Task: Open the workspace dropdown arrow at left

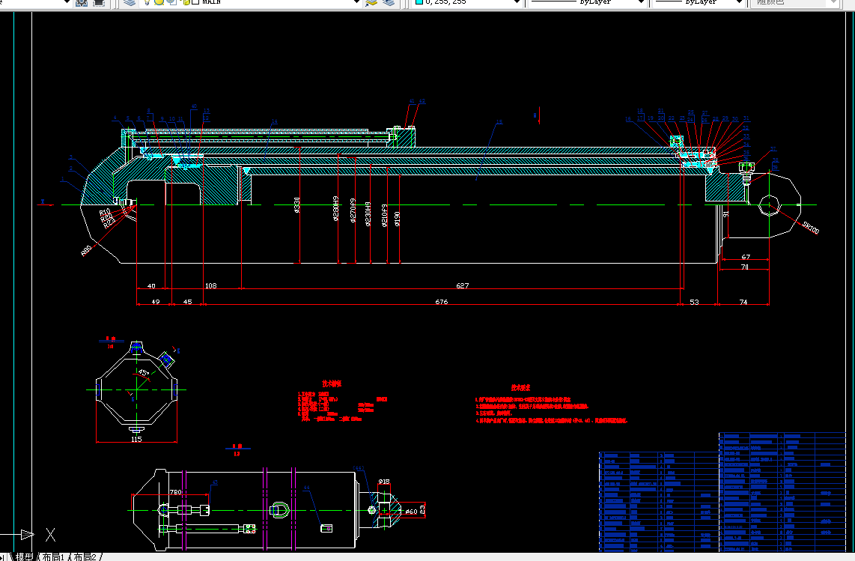Action: [x=67, y=2]
